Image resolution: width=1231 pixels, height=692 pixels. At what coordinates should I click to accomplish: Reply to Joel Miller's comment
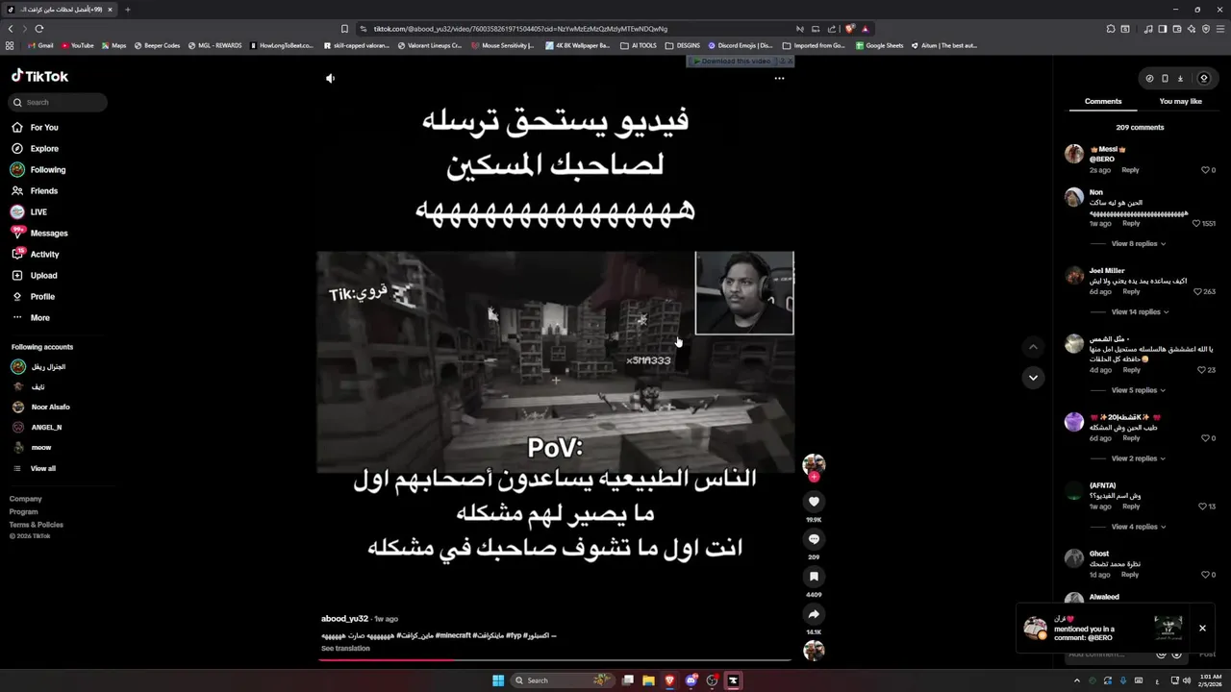1131,291
